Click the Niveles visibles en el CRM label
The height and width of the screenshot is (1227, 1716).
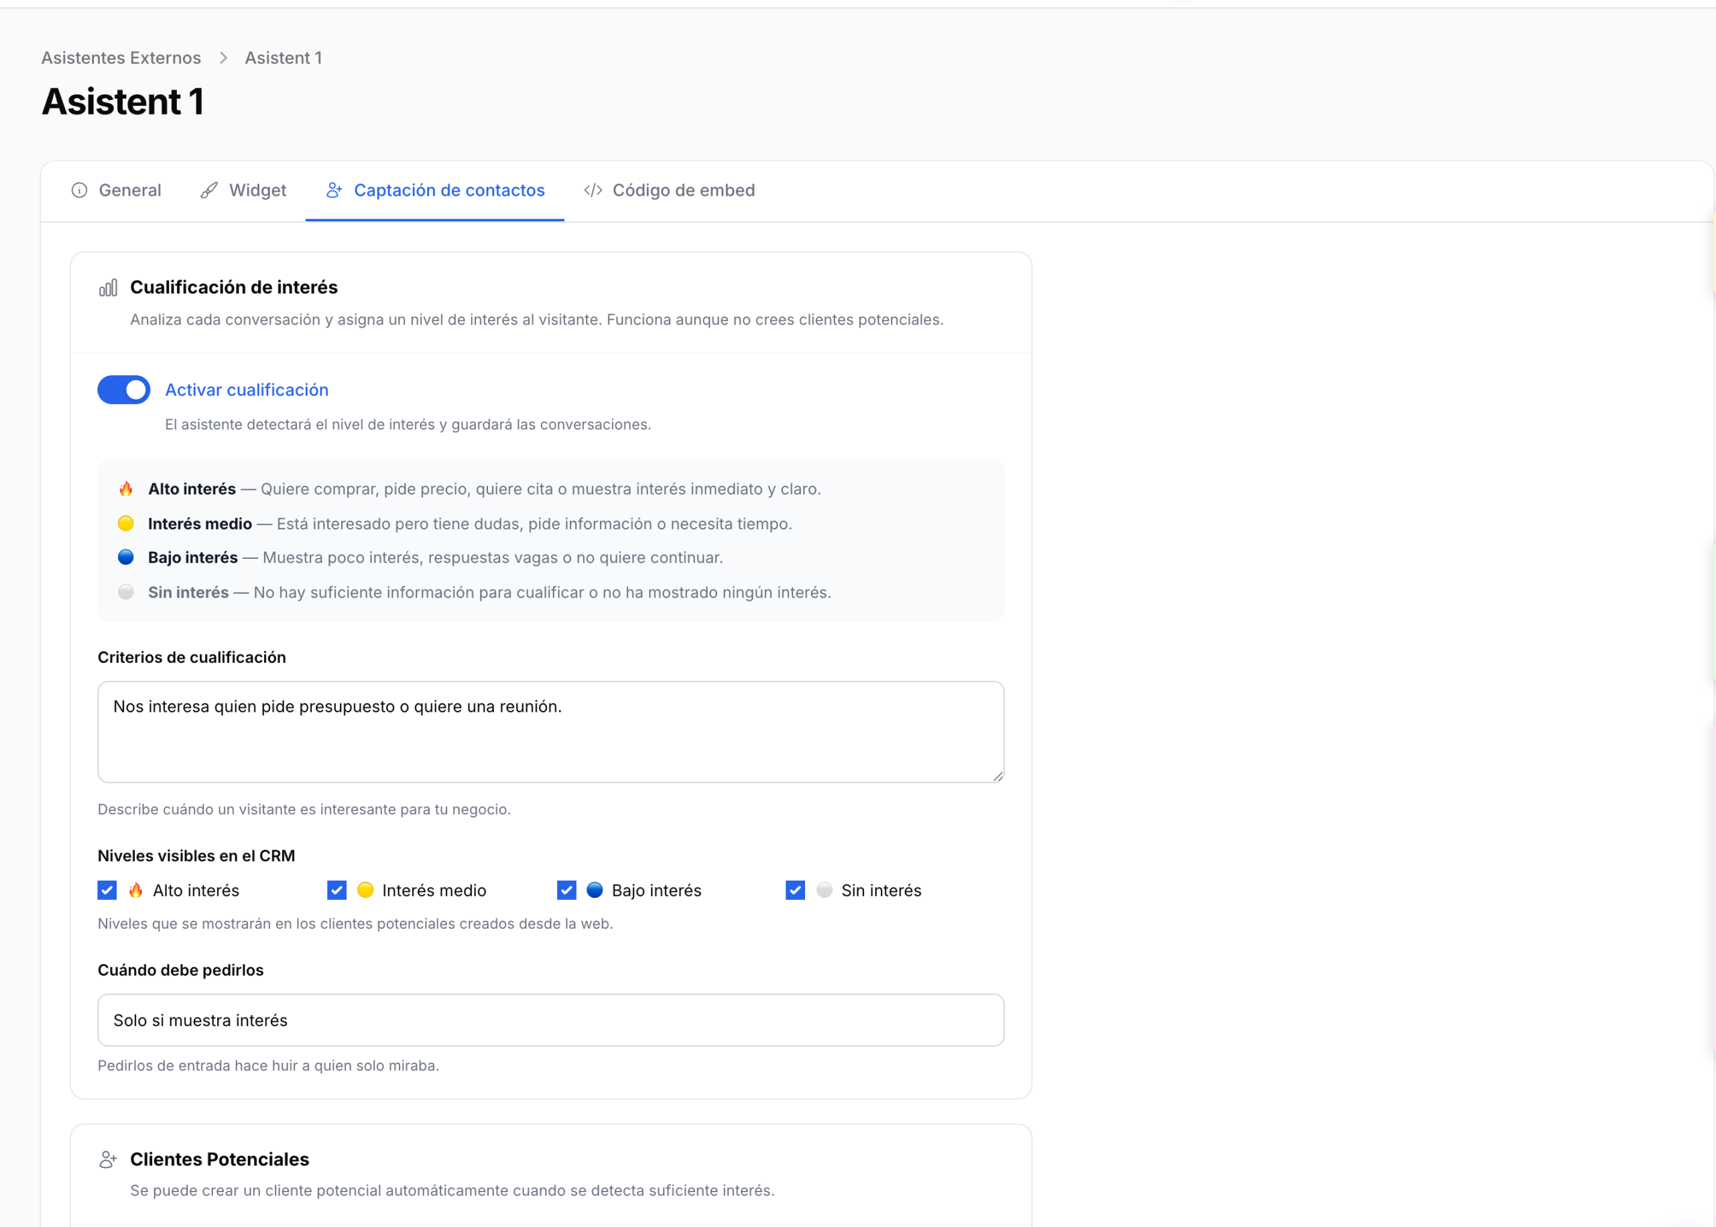(196, 856)
